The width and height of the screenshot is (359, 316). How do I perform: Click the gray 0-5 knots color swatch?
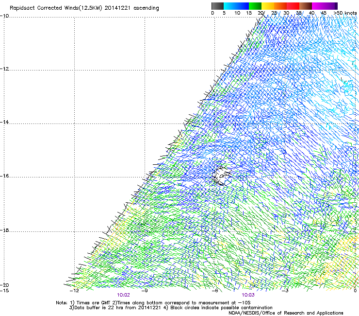click(217, 6)
